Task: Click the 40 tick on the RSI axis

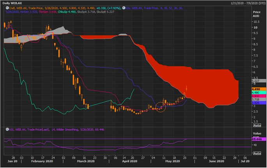Action: click(255, 145)
